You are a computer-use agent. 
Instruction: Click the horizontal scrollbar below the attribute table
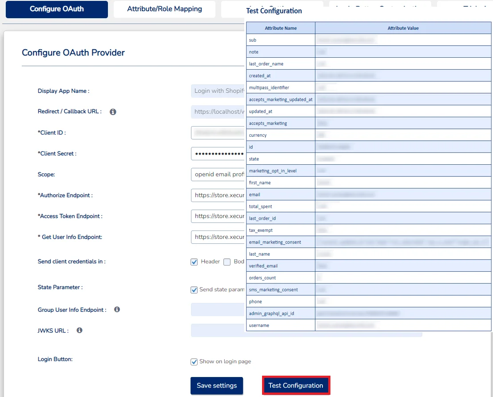333,334
